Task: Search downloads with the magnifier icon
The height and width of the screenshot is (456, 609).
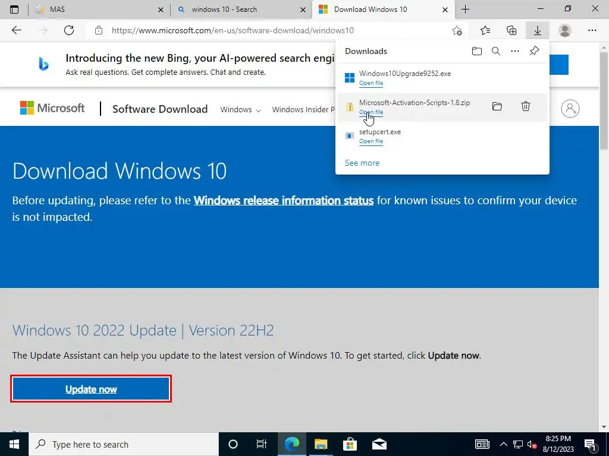Action: [496, 51]
